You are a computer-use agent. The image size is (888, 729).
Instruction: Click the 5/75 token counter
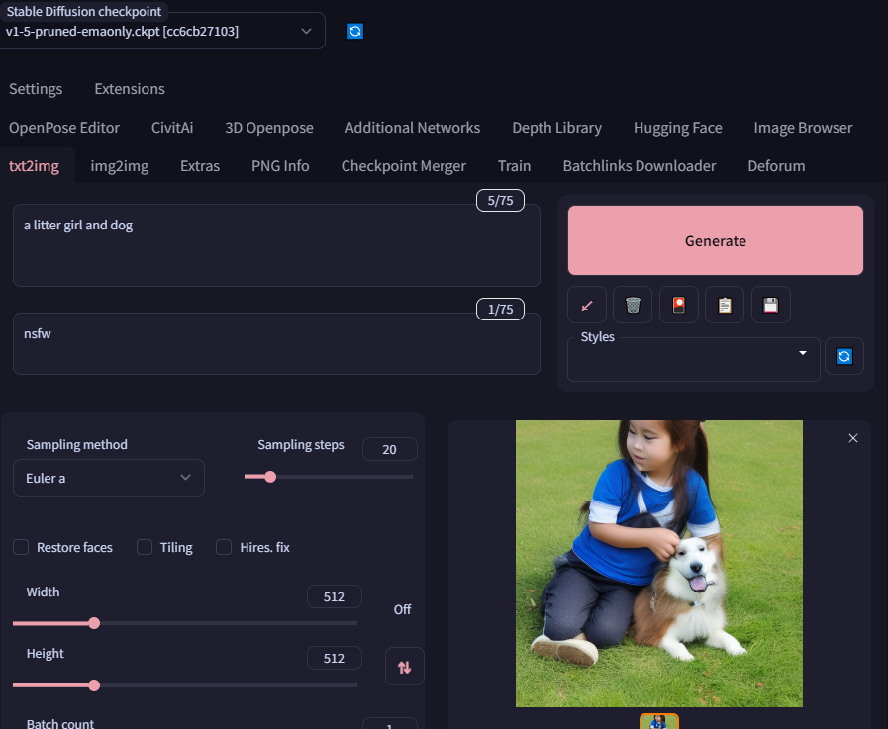[x=500, y=201]
